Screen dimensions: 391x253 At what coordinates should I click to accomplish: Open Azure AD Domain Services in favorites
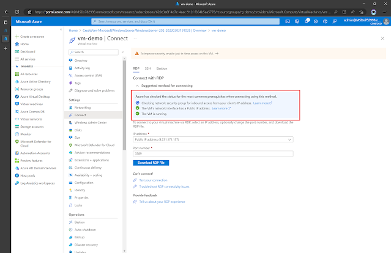click(x=35, y=168)
